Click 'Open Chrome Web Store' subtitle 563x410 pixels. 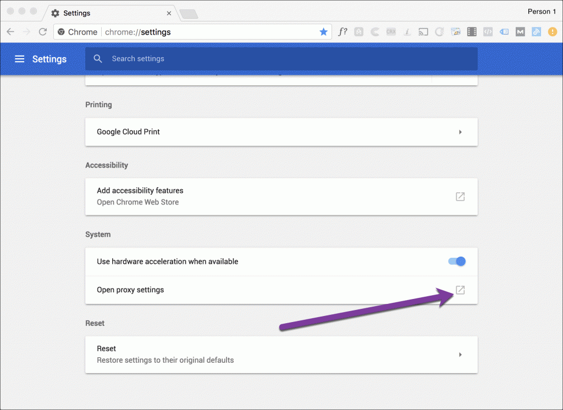[x=137, y=202]
